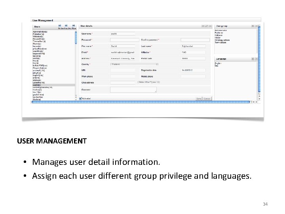Toggle the New users filter checkbox
Viewport: 285px width, 214px height.
[x=74, y=26]
